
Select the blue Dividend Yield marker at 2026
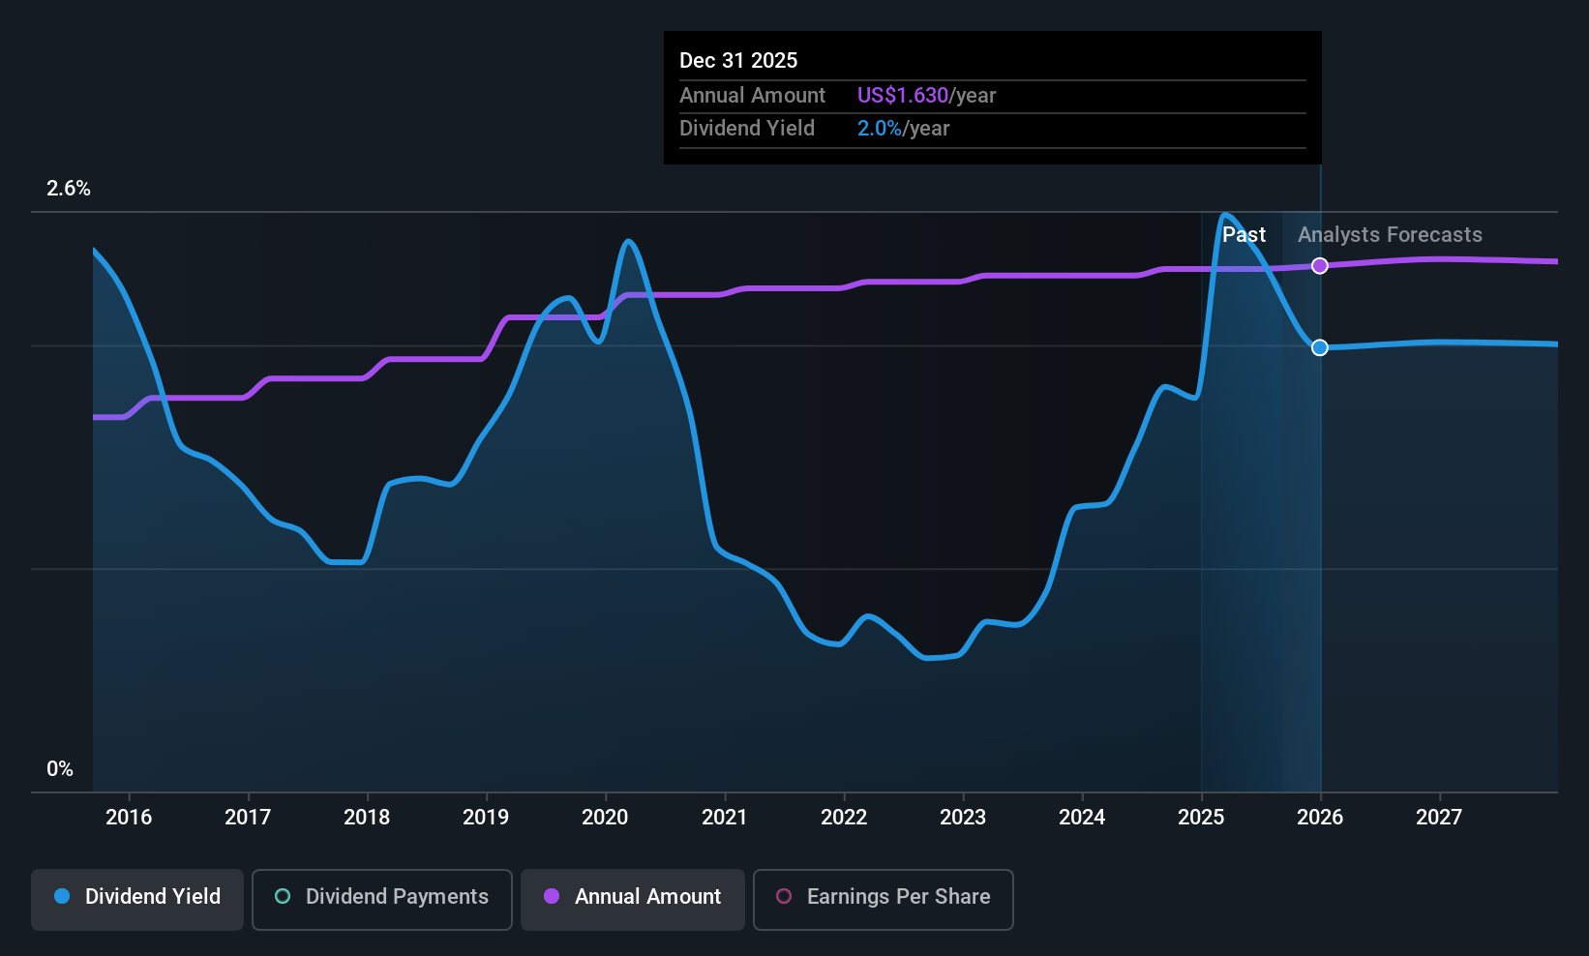pos(1319,347)
